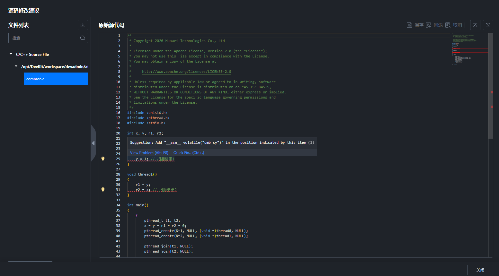Click the 'r2 = x;' code line
Screen dimensions: 499x276
point(143,190)
